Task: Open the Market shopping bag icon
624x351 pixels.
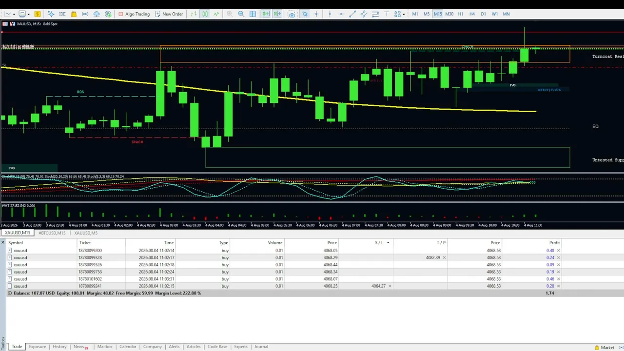Action: (74, 14)
